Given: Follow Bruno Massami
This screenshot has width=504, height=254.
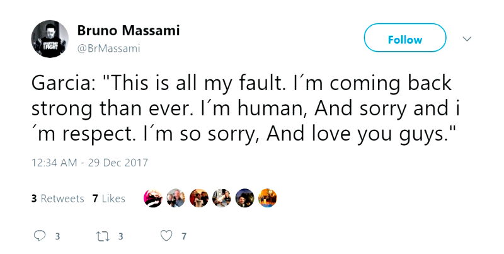Looking at the screenshot, I should tap(404, 39).
